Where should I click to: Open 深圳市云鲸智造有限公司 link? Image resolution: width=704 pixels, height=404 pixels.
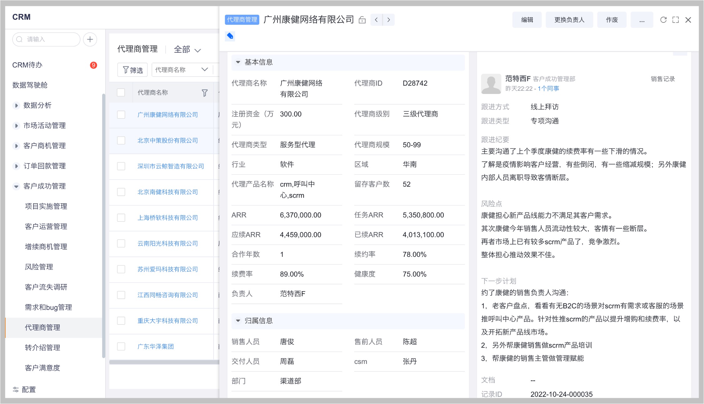coord(171,166)
